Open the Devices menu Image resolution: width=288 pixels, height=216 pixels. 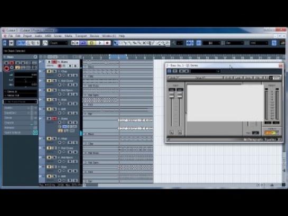95,36
